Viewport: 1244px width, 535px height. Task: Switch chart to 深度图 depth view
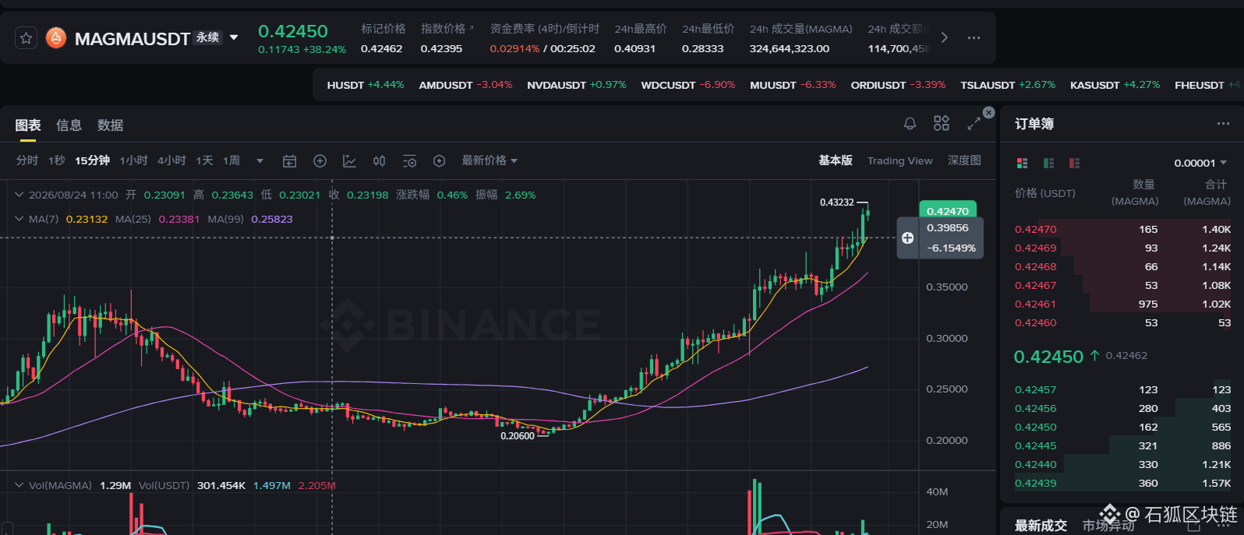tap(964, 160)
